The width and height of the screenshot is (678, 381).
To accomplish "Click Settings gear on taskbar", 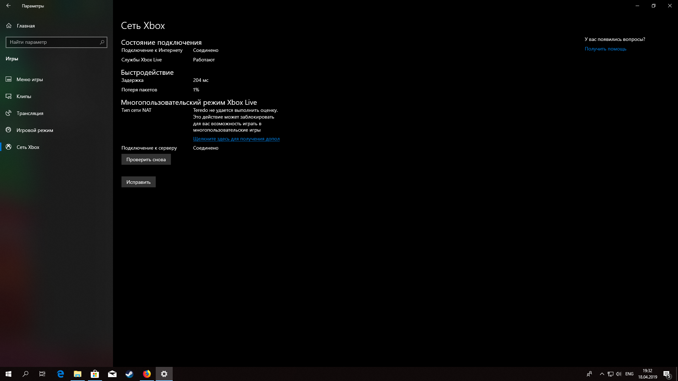I will pos(164,374).
